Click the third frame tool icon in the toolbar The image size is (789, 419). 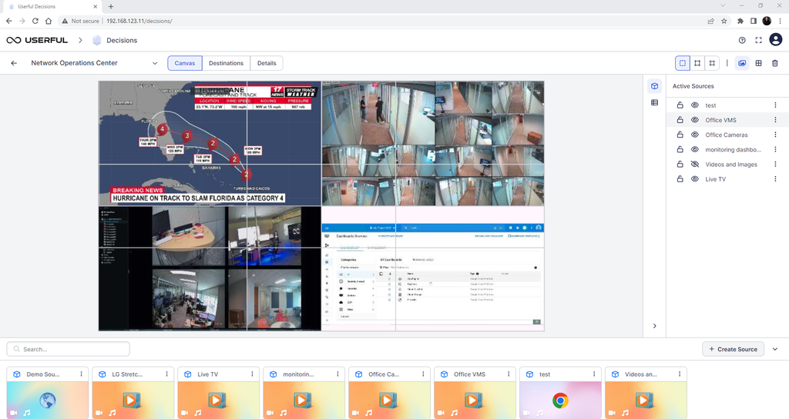712,63
